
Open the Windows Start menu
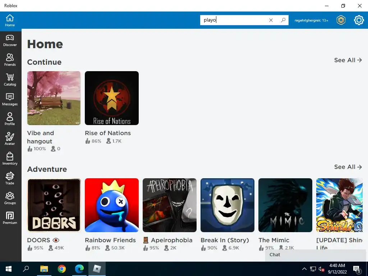pos(9,269)
